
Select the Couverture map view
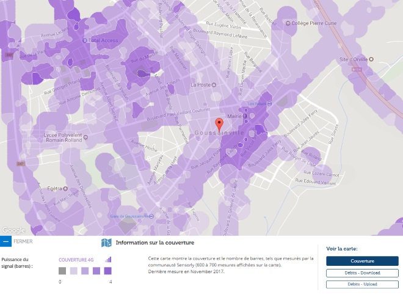coord(362,261)
